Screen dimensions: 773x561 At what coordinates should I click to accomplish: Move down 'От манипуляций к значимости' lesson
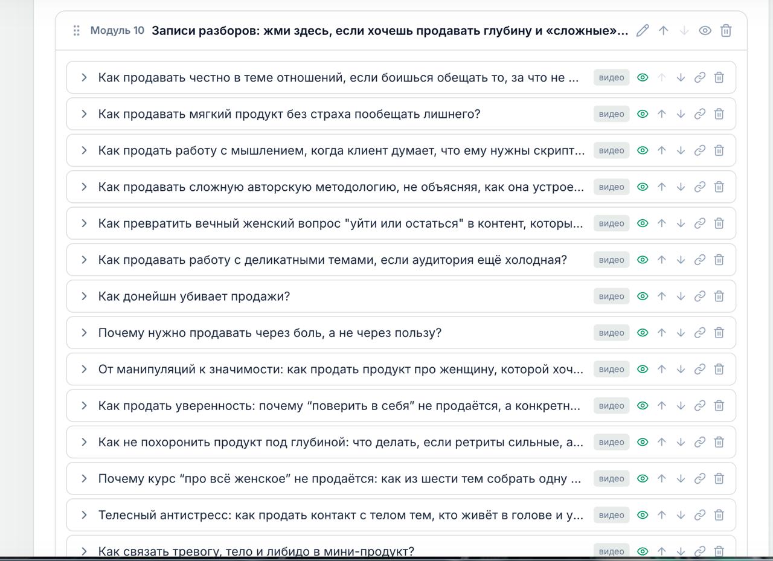tap(681, 369)
